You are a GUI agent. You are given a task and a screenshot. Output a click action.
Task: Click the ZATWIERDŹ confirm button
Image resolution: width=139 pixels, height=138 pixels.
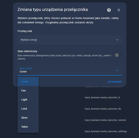pos(114,82)
